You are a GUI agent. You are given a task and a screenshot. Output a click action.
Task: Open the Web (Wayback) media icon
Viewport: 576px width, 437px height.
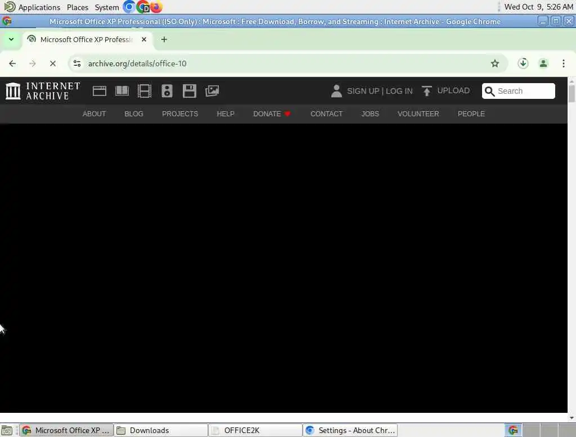pos(99,91)
